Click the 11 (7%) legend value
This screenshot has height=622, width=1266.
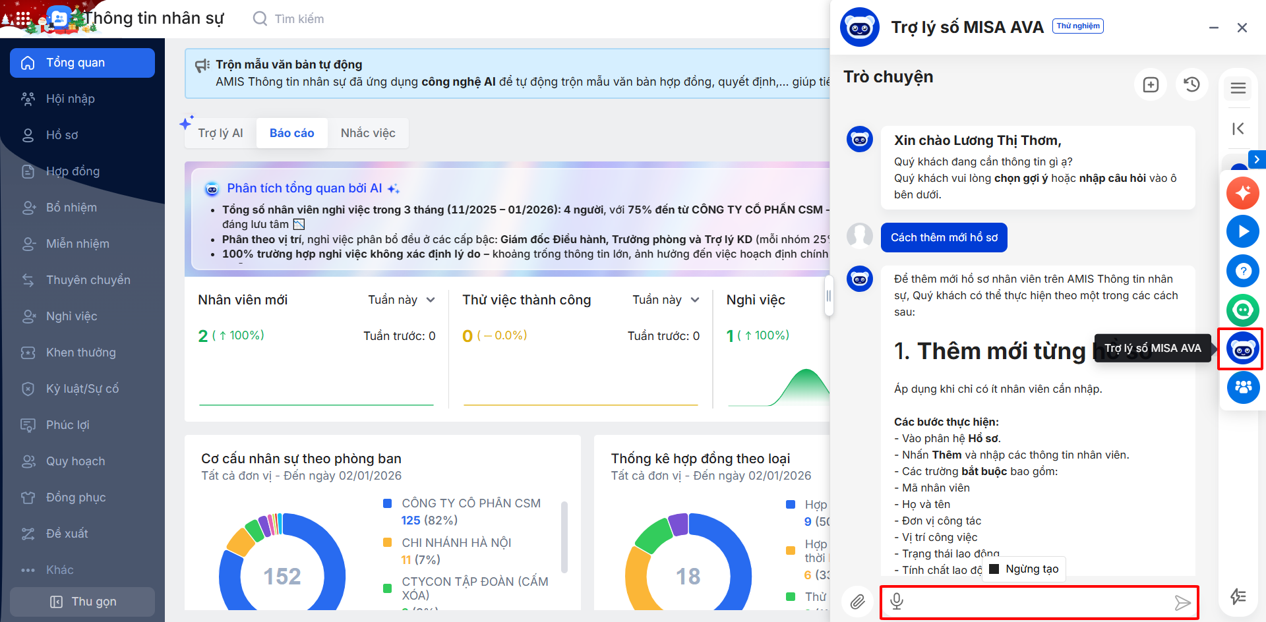(x=421, y=560)
